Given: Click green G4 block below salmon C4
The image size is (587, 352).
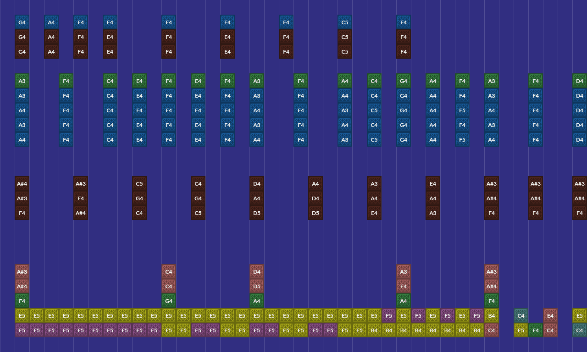Looking at the screenshot, I should (x=169, y=301).
